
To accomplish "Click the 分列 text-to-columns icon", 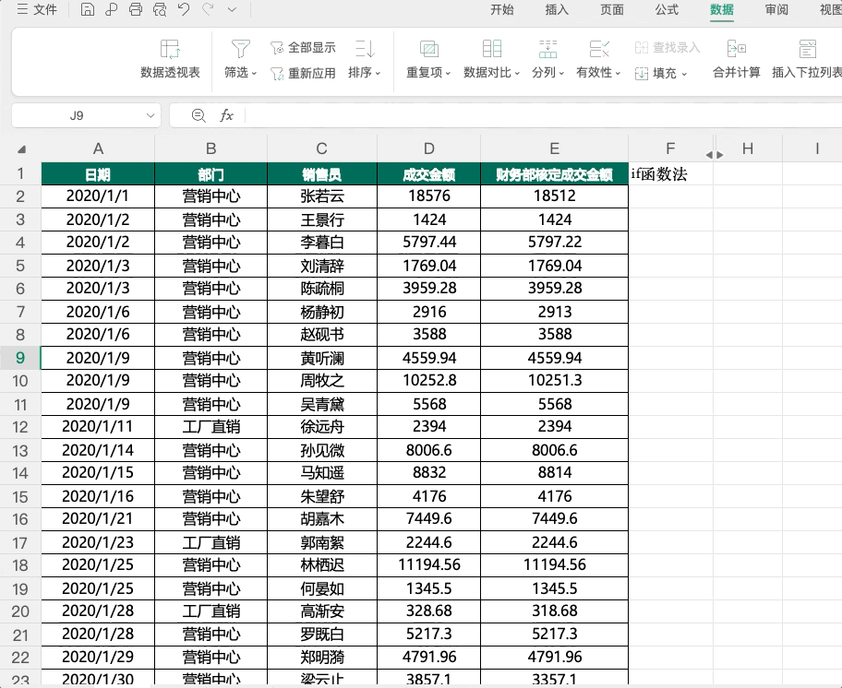I will pyautogui.click(x=547, y=49).
